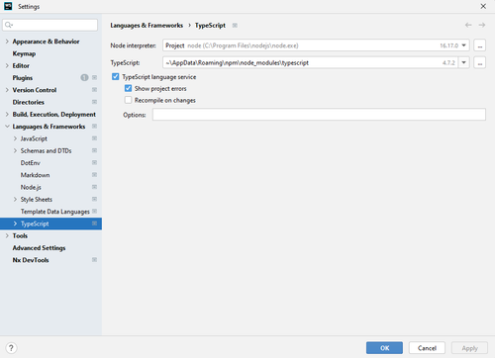The height and width of the screenshot is (358, 495).
Task: Click OK to confirm settings
Action: [384, 348]
